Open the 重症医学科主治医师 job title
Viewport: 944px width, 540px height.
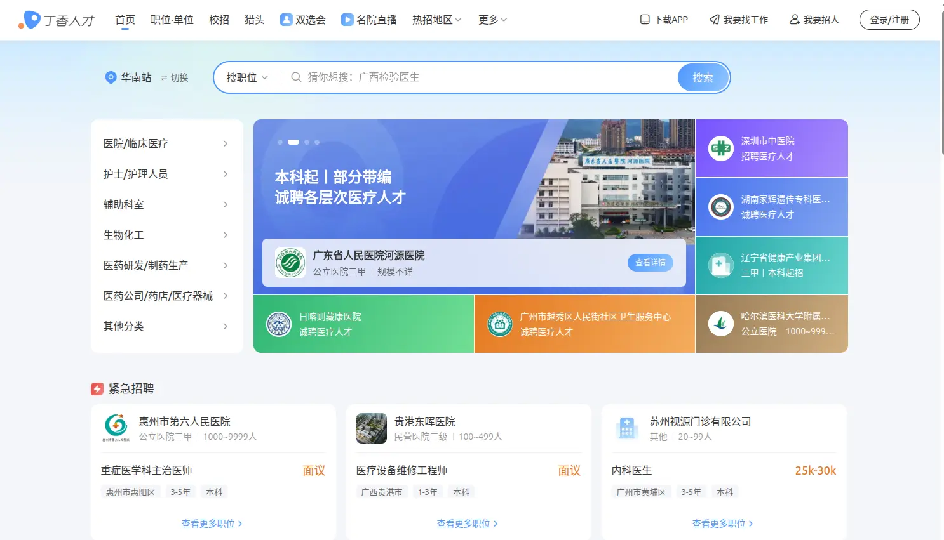(147, 470)
